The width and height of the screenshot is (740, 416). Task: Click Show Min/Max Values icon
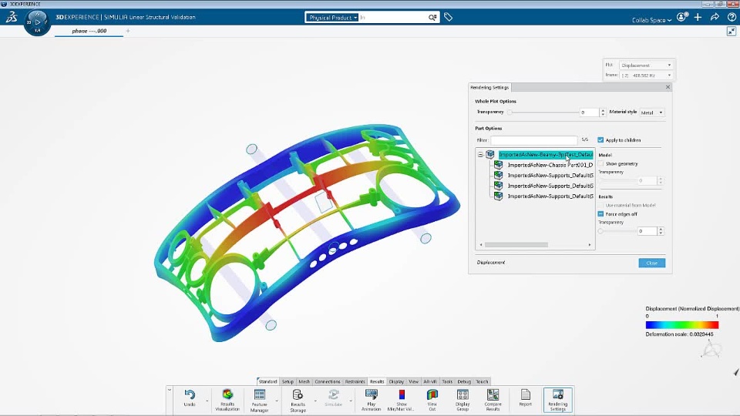tap(402, 394)
